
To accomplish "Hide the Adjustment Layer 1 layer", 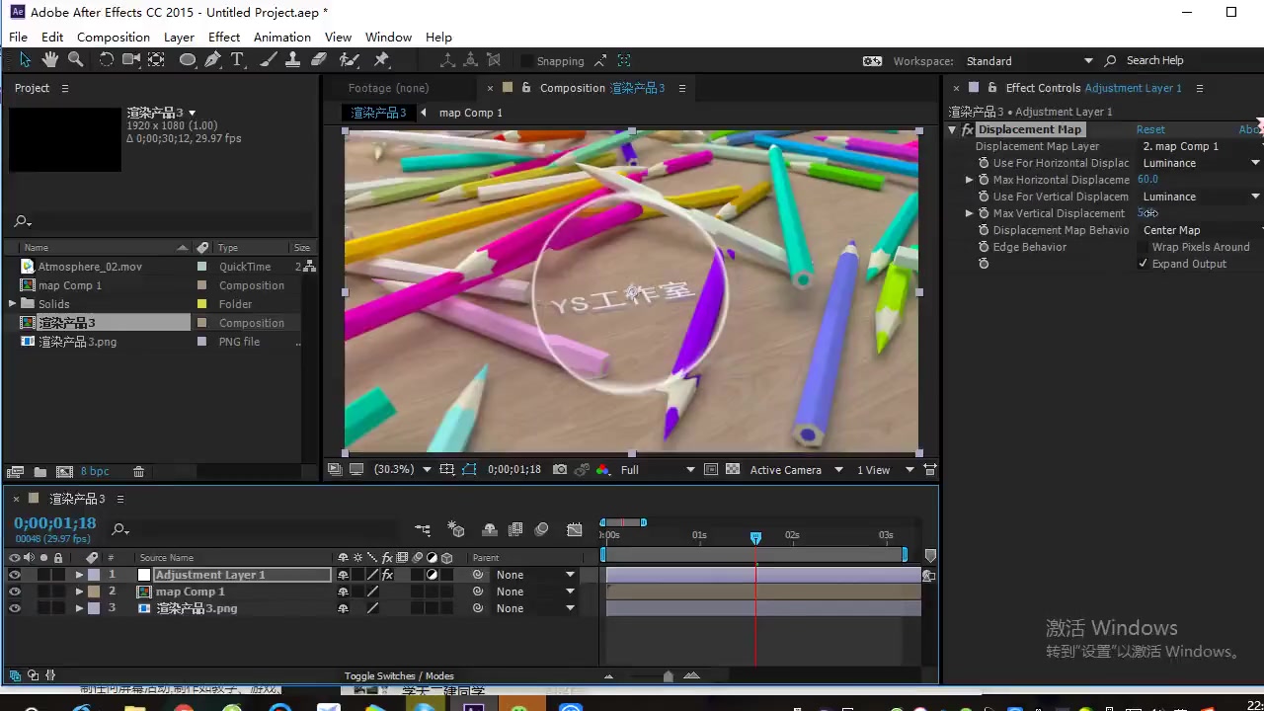I will point(14,575).
